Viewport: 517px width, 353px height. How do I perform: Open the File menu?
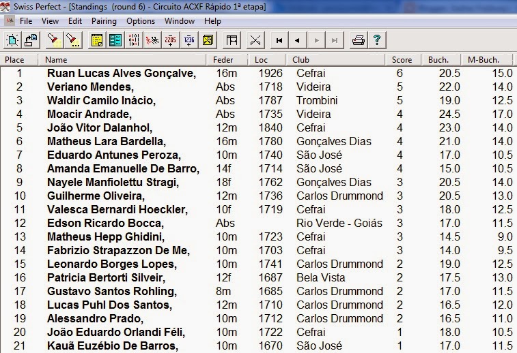pyautogui.click(x=26, y=21)
